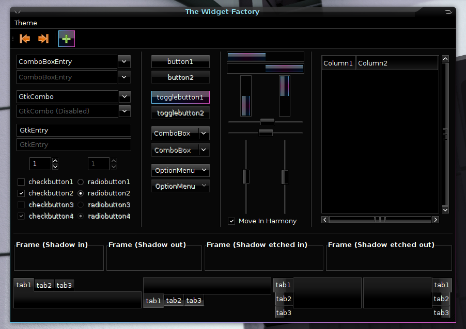Screen dimensions: 466x329
Task: Click the disabled button2
Action: (180, 77)
